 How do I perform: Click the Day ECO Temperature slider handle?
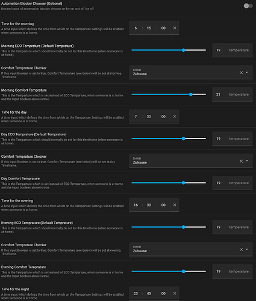(x=183, y=138)
